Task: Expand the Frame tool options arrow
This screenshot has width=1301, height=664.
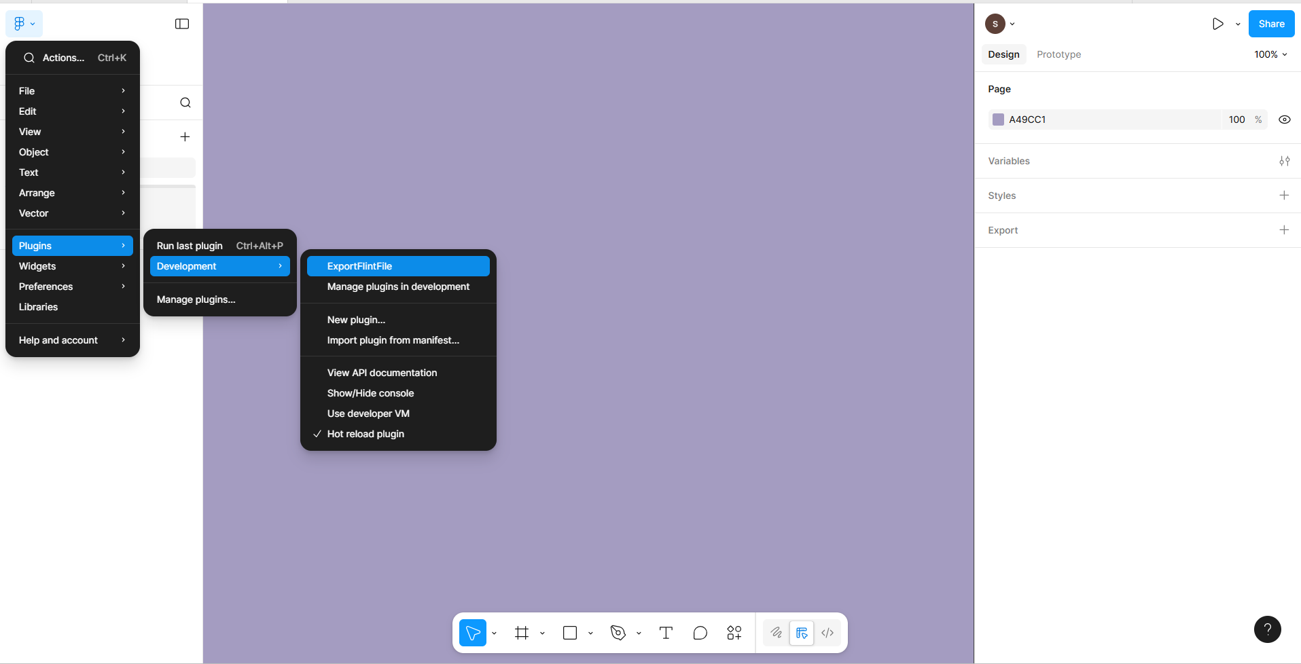Action: point(542,633)
